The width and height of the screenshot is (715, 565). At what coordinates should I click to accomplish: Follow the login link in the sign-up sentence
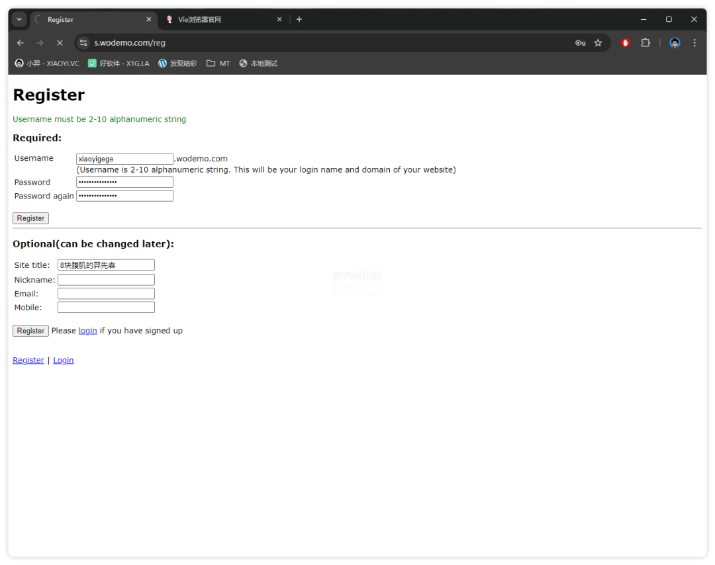pyautogui.click(x=87, y=331)
